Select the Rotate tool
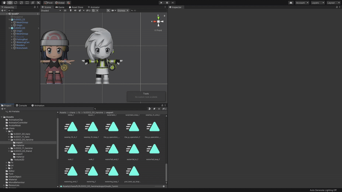Viewport: 342px width, 192px height. [x=15, y=3]
